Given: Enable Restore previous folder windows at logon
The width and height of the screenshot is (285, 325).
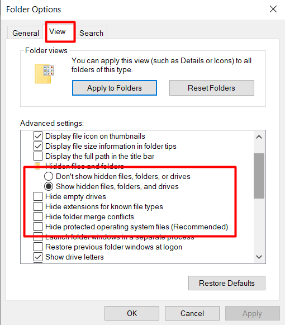Looking at the screenshot, I should pos(38,247).
